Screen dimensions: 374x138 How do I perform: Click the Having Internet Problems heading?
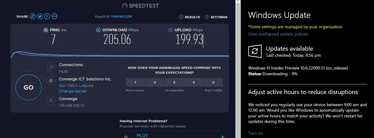point(143,121)
